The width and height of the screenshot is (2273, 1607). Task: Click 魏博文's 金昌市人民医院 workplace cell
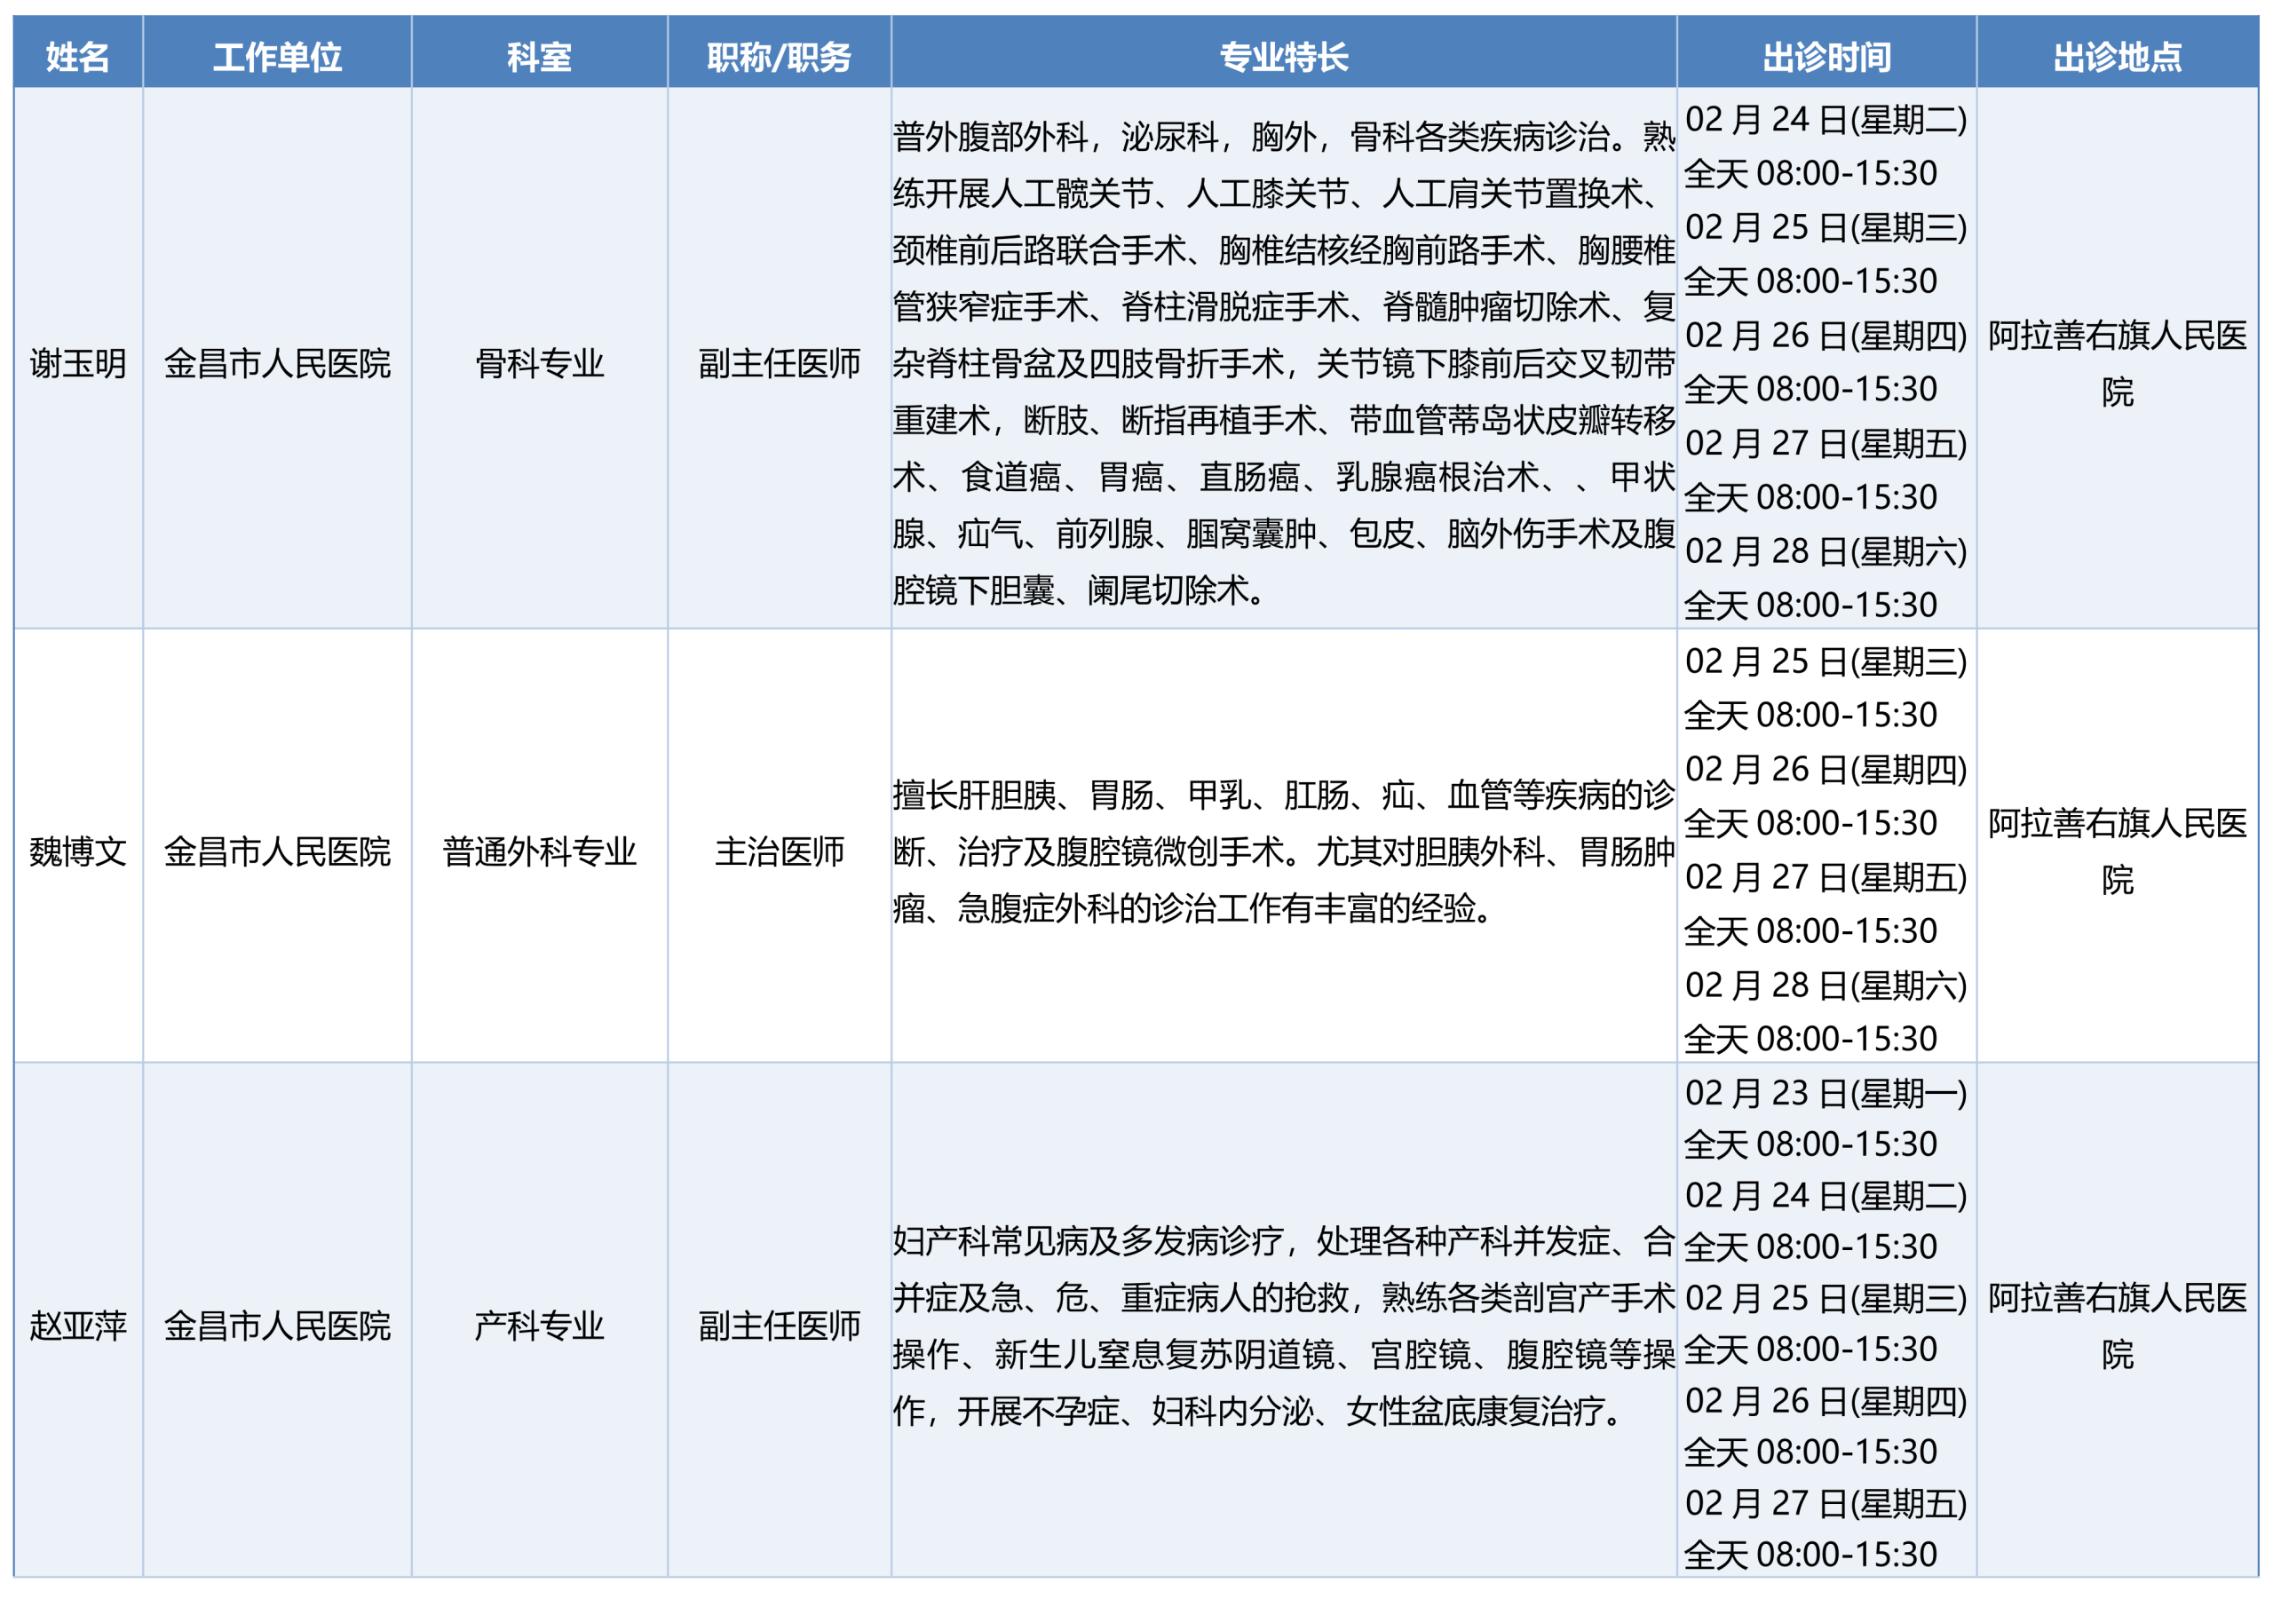(x=277, y=851)
